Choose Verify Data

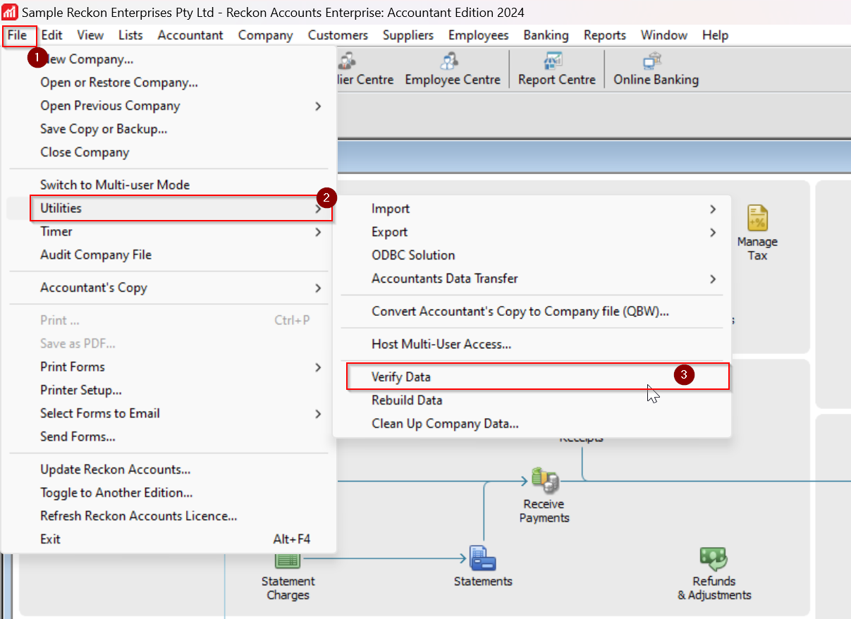click(532, 377)
